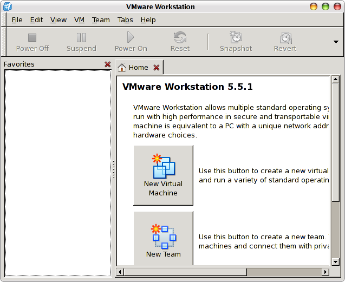345x282 pixels.
Task: Open the View menu
Action: (58, 20)
